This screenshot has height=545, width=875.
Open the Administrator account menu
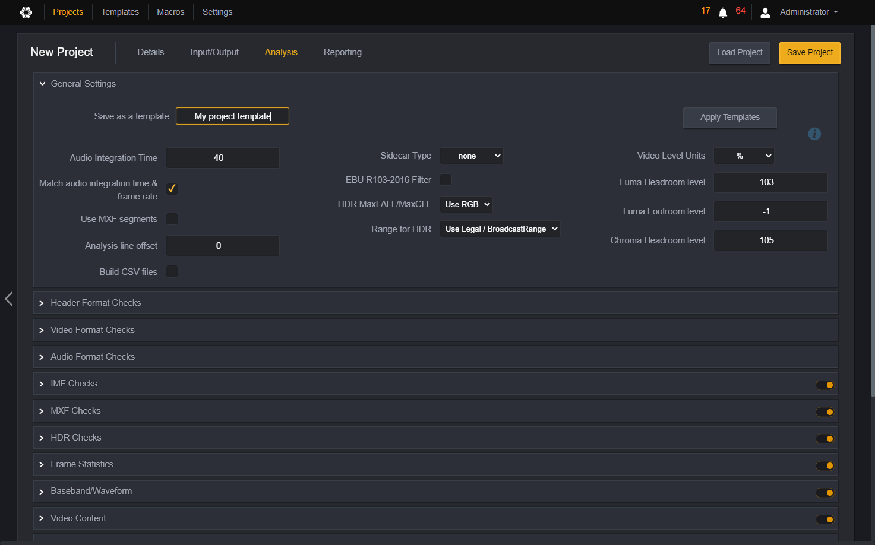[x=808, y=12]
